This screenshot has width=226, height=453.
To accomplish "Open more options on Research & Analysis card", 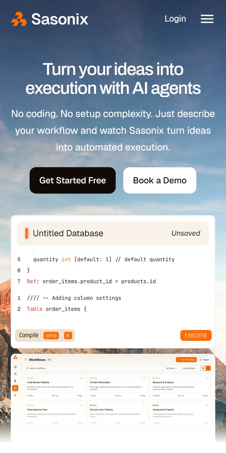I will click(207, 378).
